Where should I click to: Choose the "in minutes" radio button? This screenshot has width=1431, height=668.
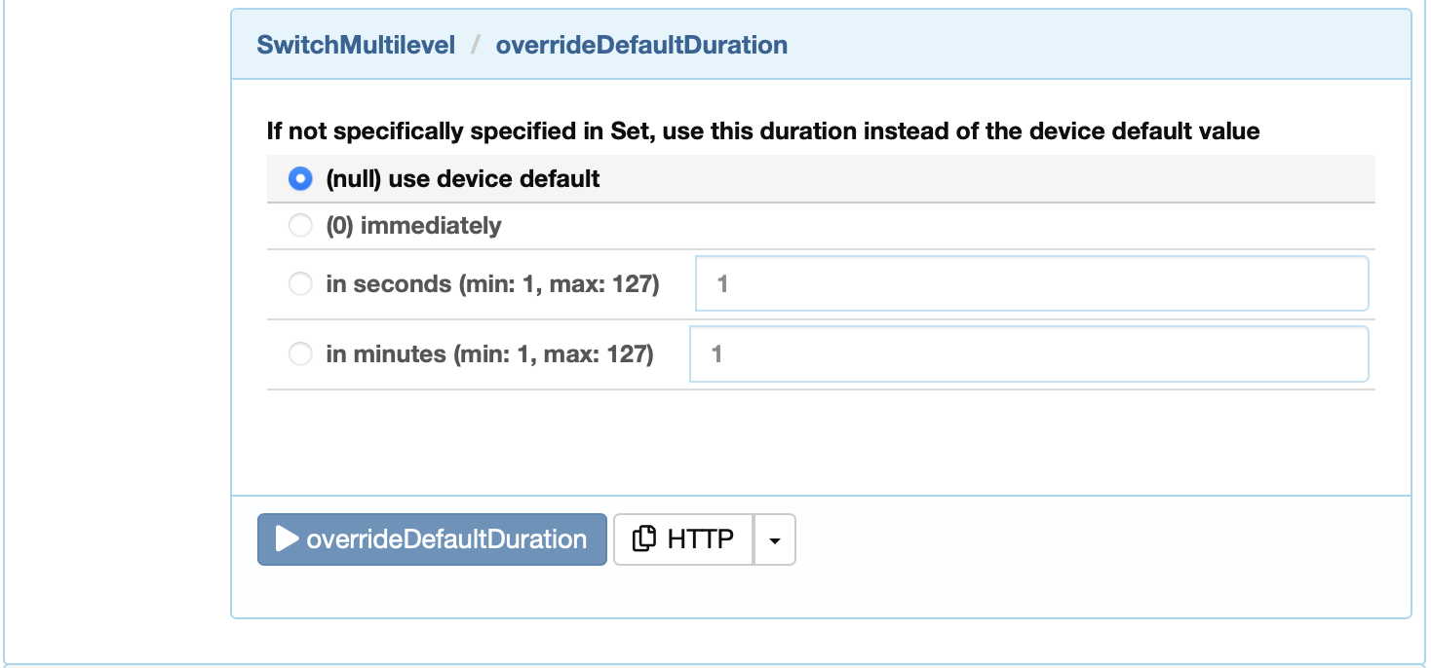300,354
